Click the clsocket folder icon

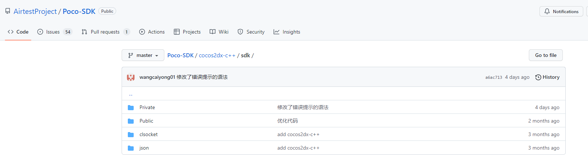pos(131,135)
